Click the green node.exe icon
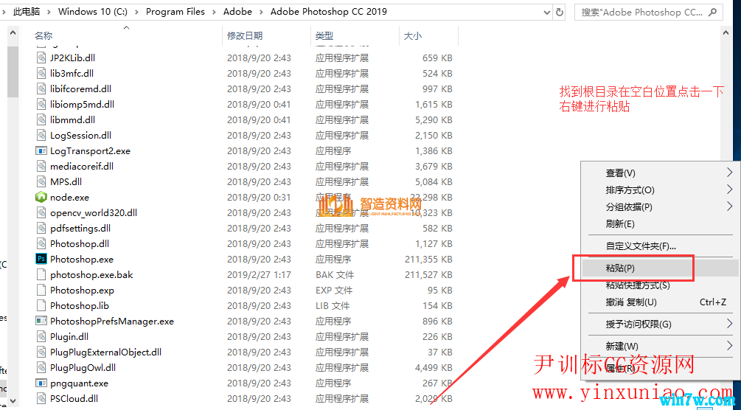The image size is (741, 410). (x=41, y=197)
